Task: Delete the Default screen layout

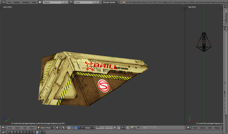Action: coord(67,2)
